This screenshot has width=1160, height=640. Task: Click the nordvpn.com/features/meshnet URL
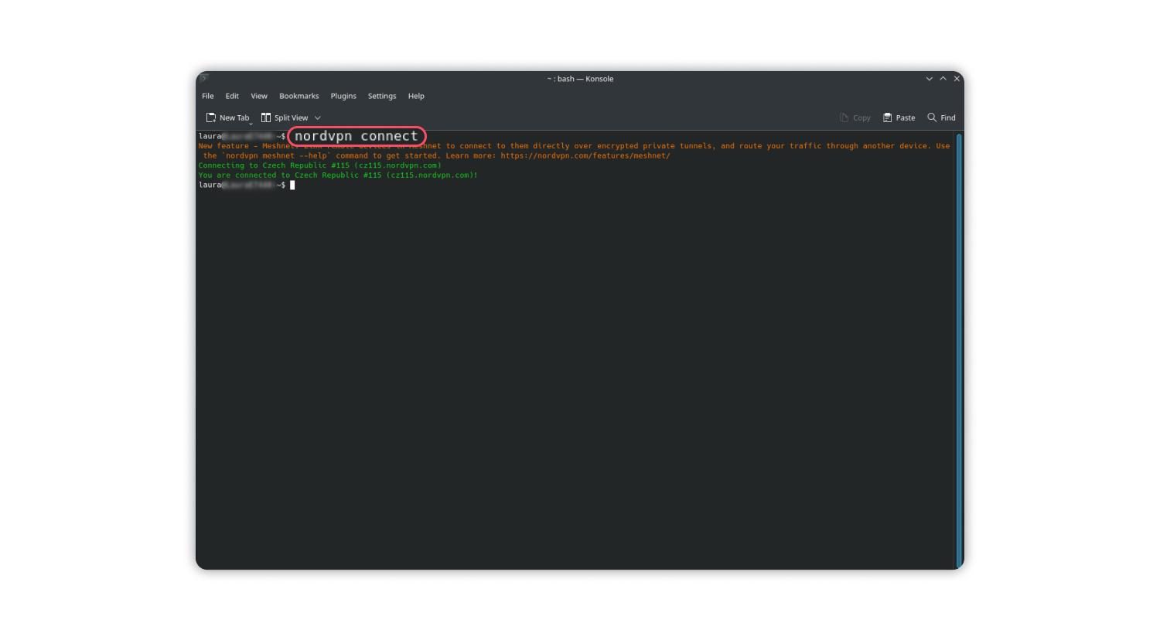point(585,155)
